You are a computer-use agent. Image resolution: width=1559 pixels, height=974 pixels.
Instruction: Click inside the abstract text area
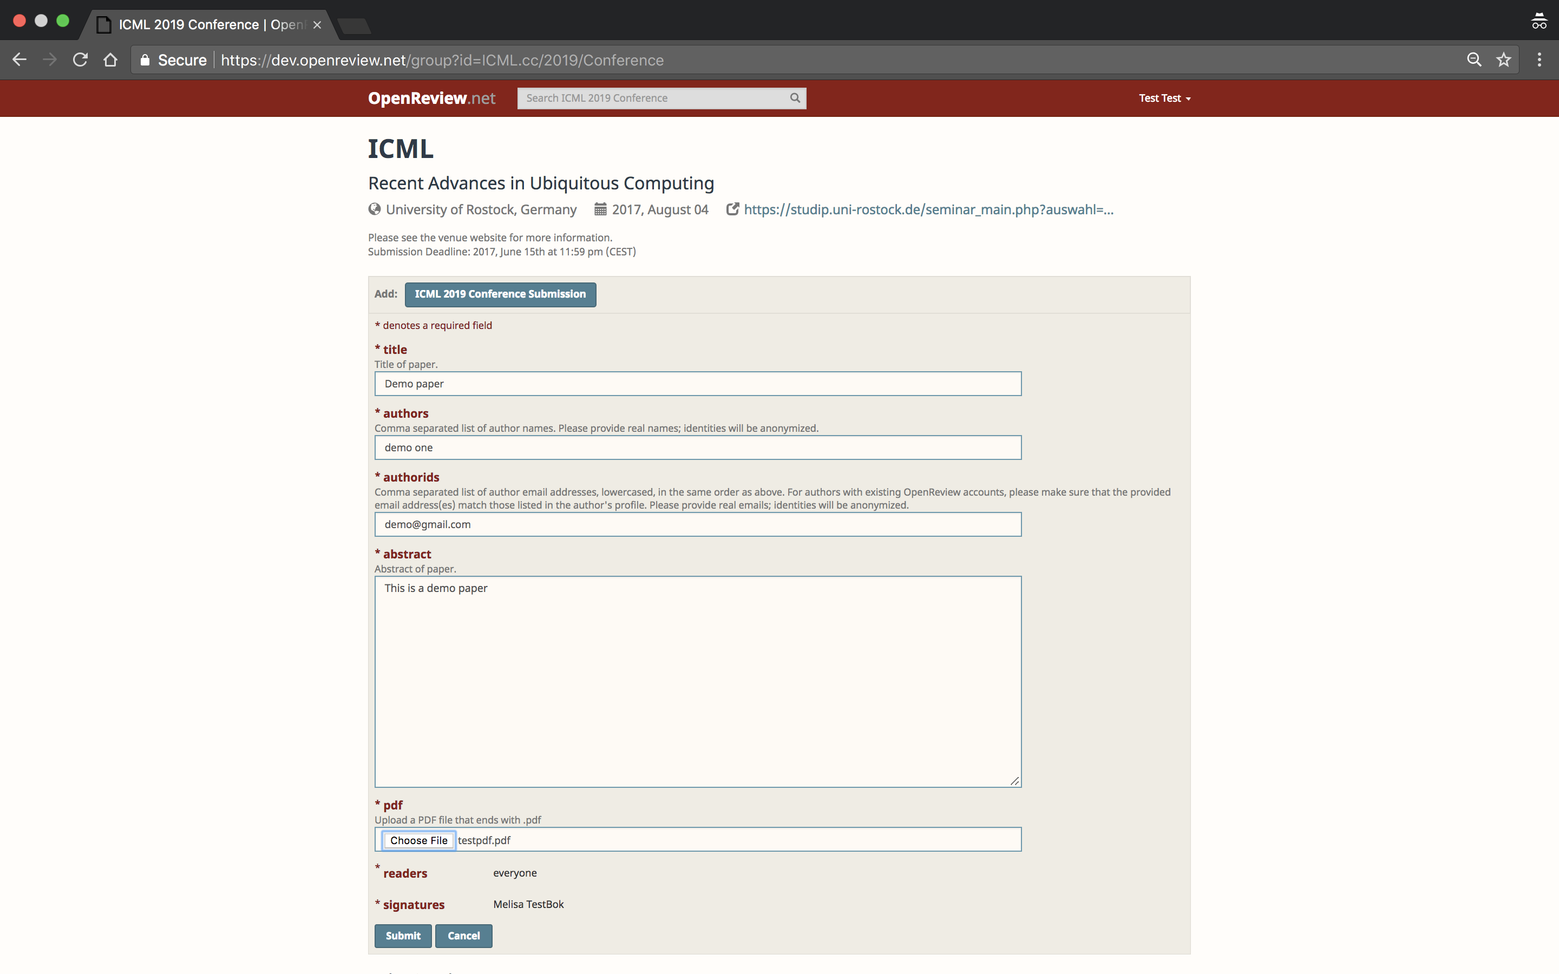(x=698, y=682)
